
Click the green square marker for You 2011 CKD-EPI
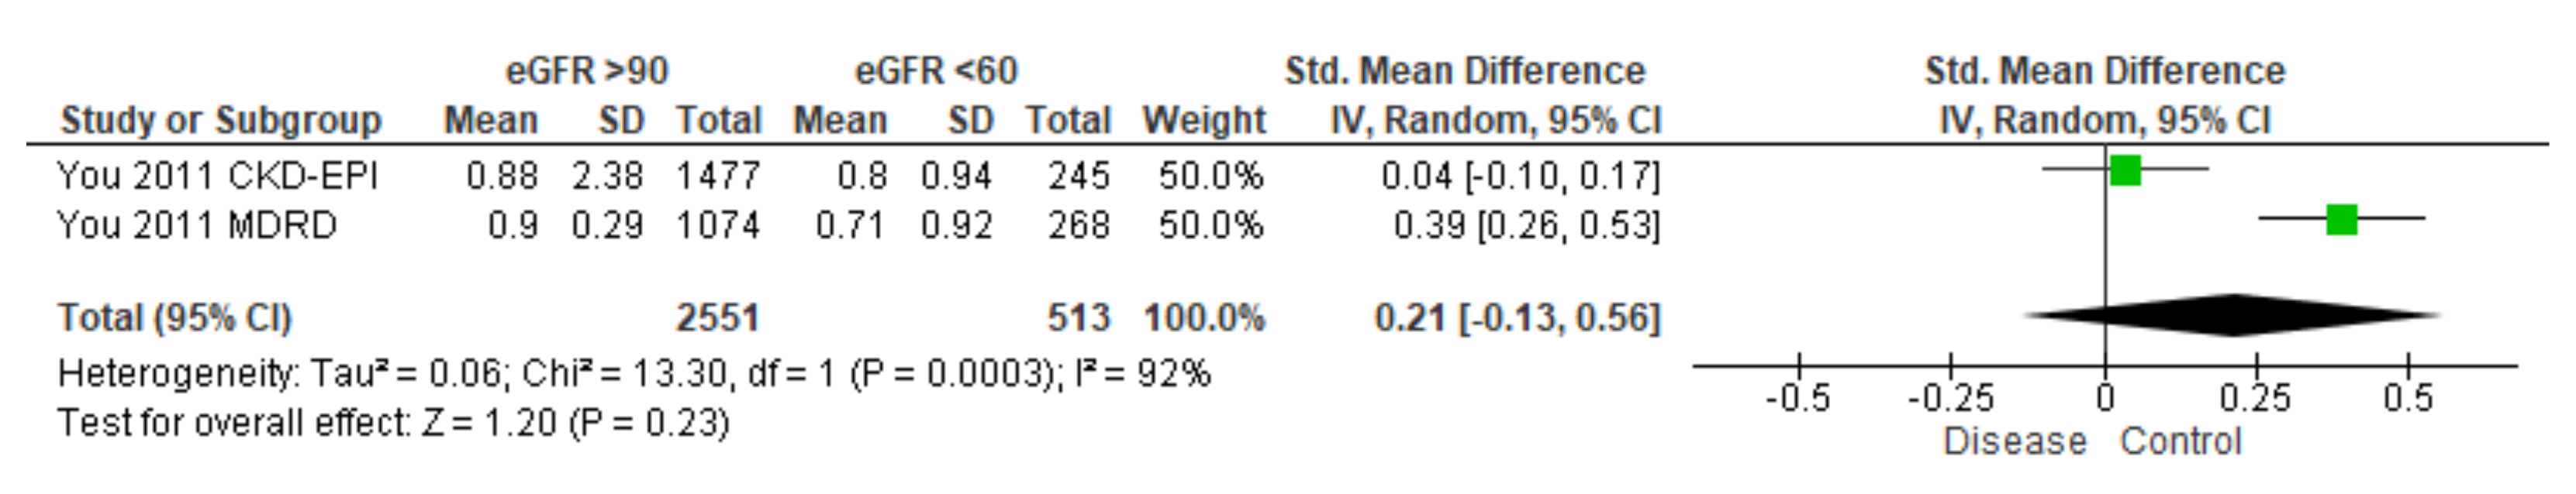tap(2125, 170)
